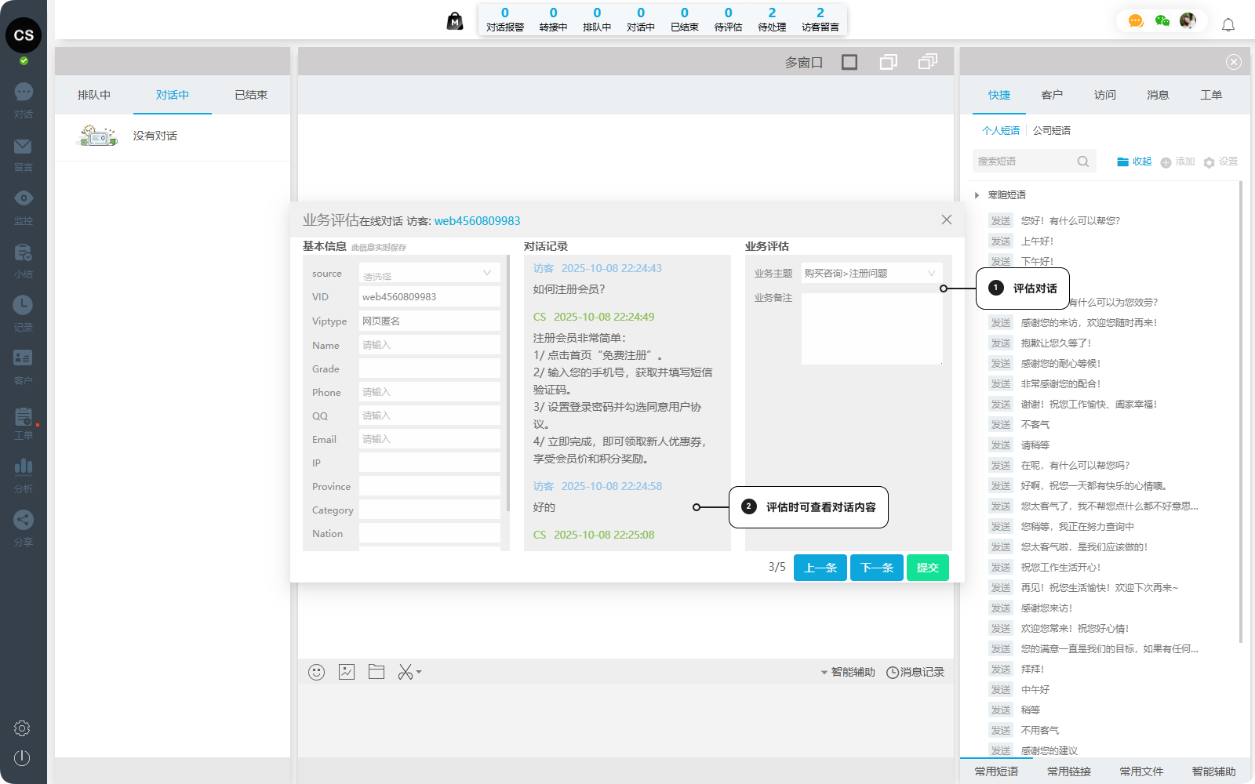Screen dimensions: 1255x784
Task: Open the 客户 tab in right panel
Action: tap(1052, 95)
